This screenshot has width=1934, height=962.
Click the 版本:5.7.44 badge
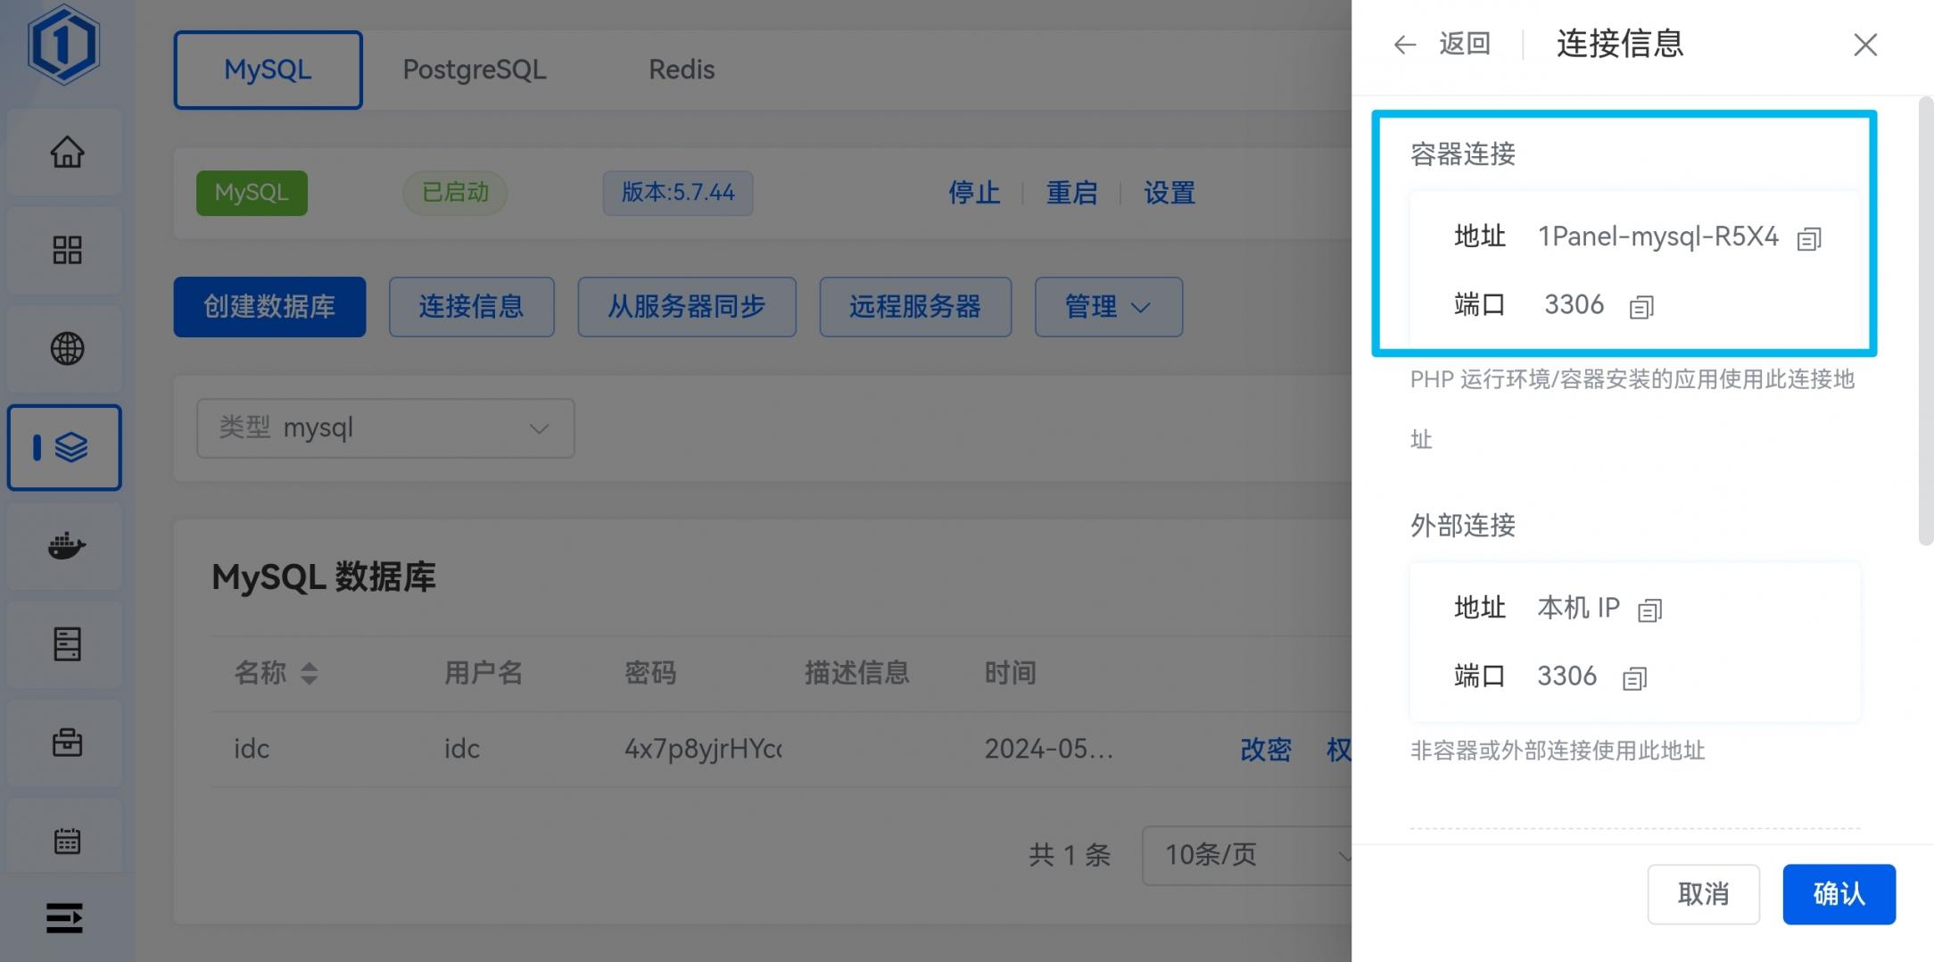pyautogui.click(x=678, y=193)
